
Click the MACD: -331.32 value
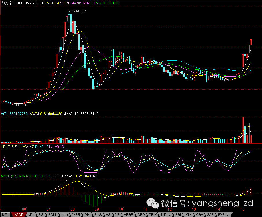(x=38, y=176)
